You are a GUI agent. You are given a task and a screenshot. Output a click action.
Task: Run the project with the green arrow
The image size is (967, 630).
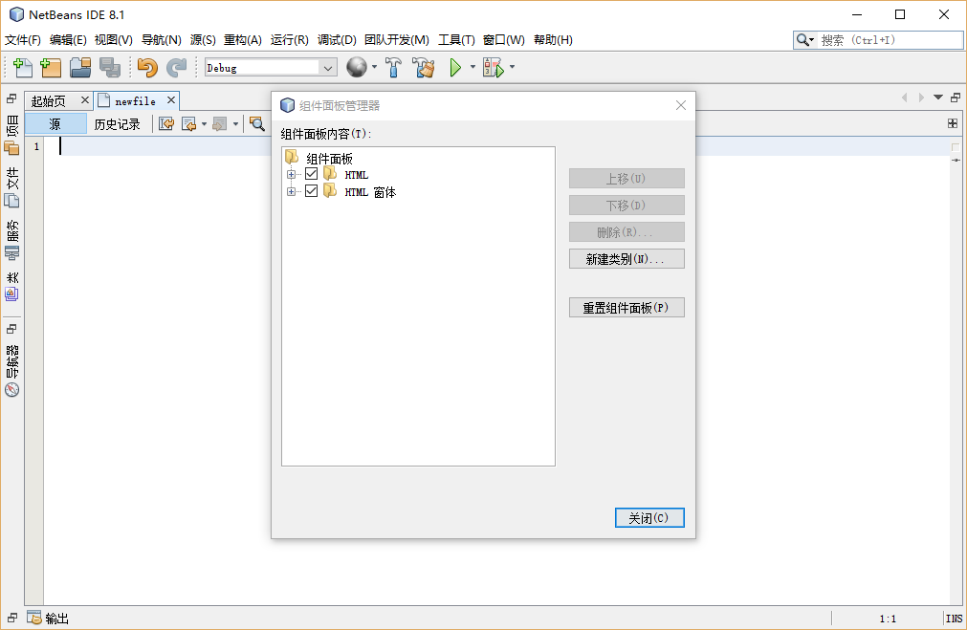[x=456, y=68]
